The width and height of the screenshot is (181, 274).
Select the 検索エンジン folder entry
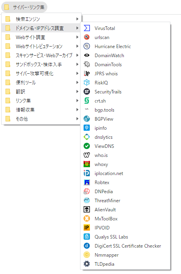pos(41,19)
